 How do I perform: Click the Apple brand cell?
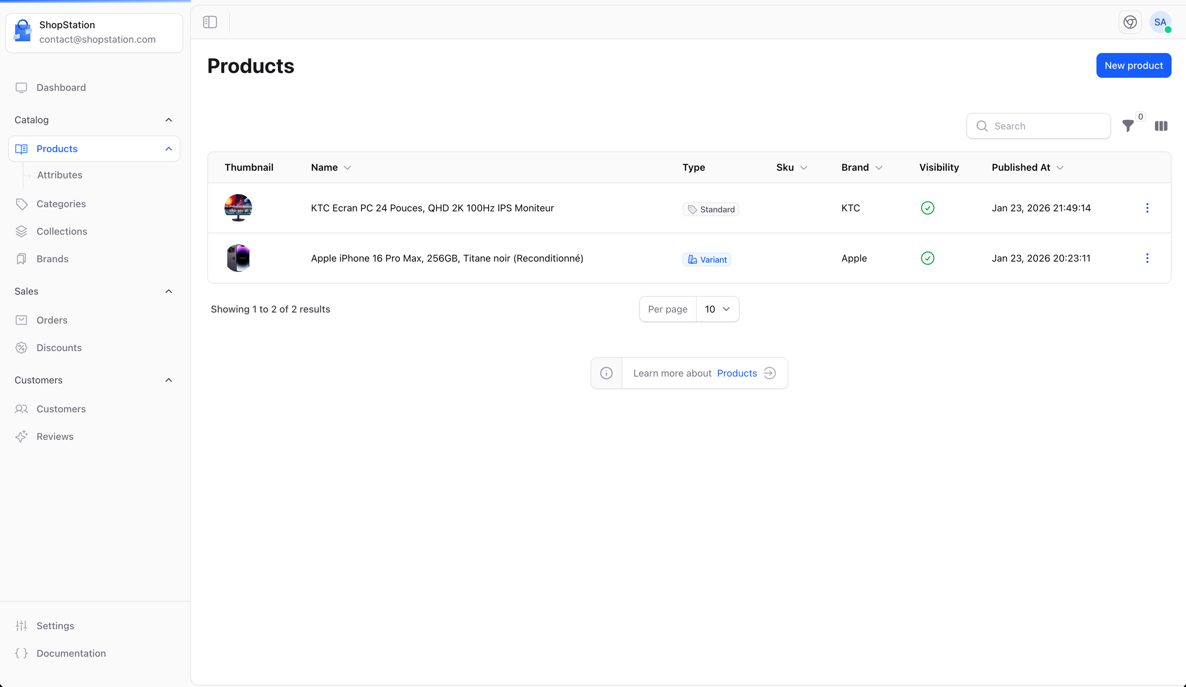point(854,258)
